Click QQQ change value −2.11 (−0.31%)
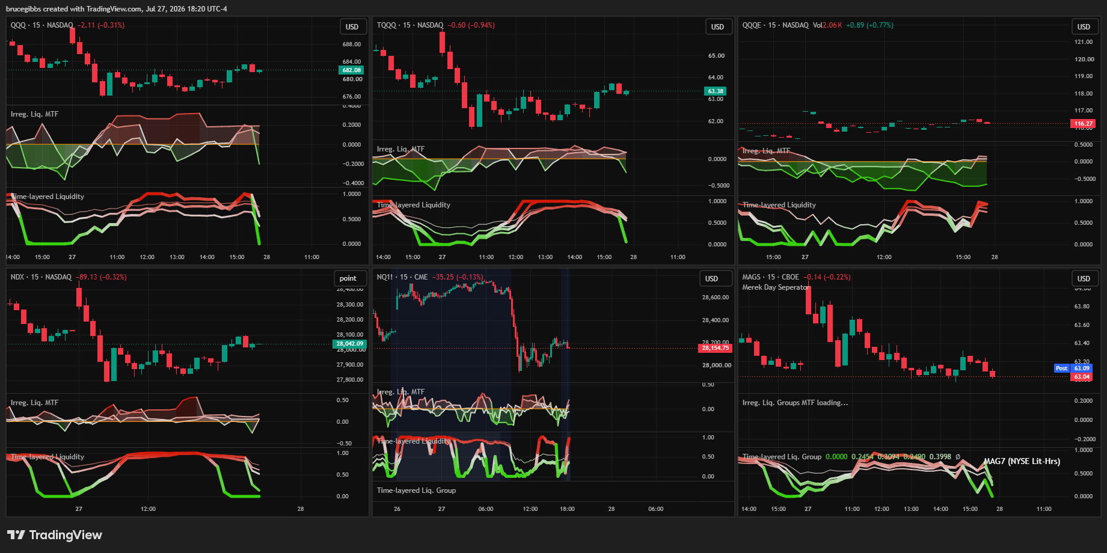The height and width of the screenshot is (553, 1107). tap(101, 25)
